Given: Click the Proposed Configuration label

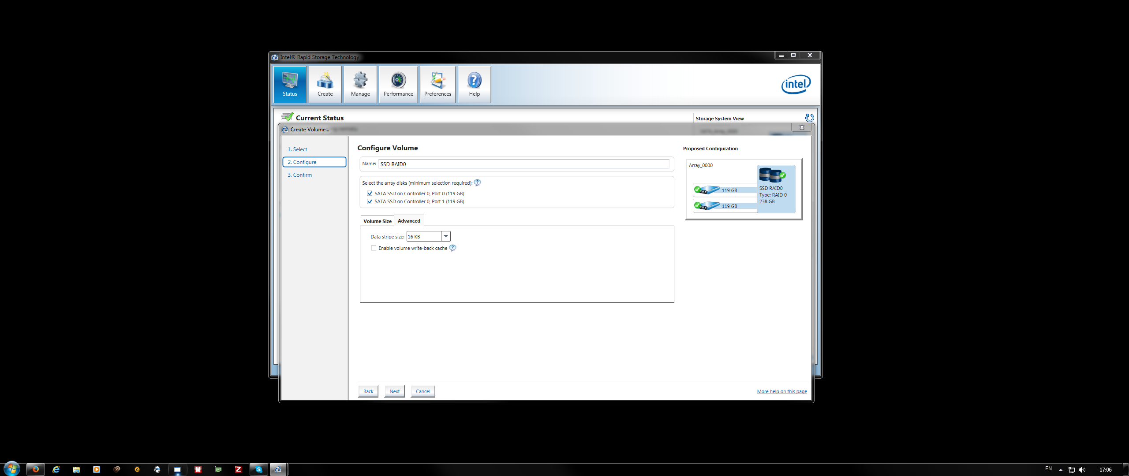Looking at the screenshot, I should tap(710, 149).
